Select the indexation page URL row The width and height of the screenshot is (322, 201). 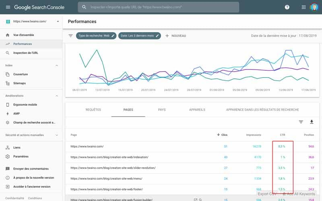point(192,157)
